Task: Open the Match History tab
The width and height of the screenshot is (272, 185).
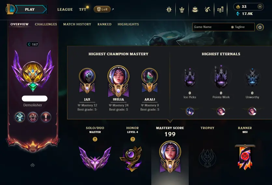Action: tap(77, 24)
